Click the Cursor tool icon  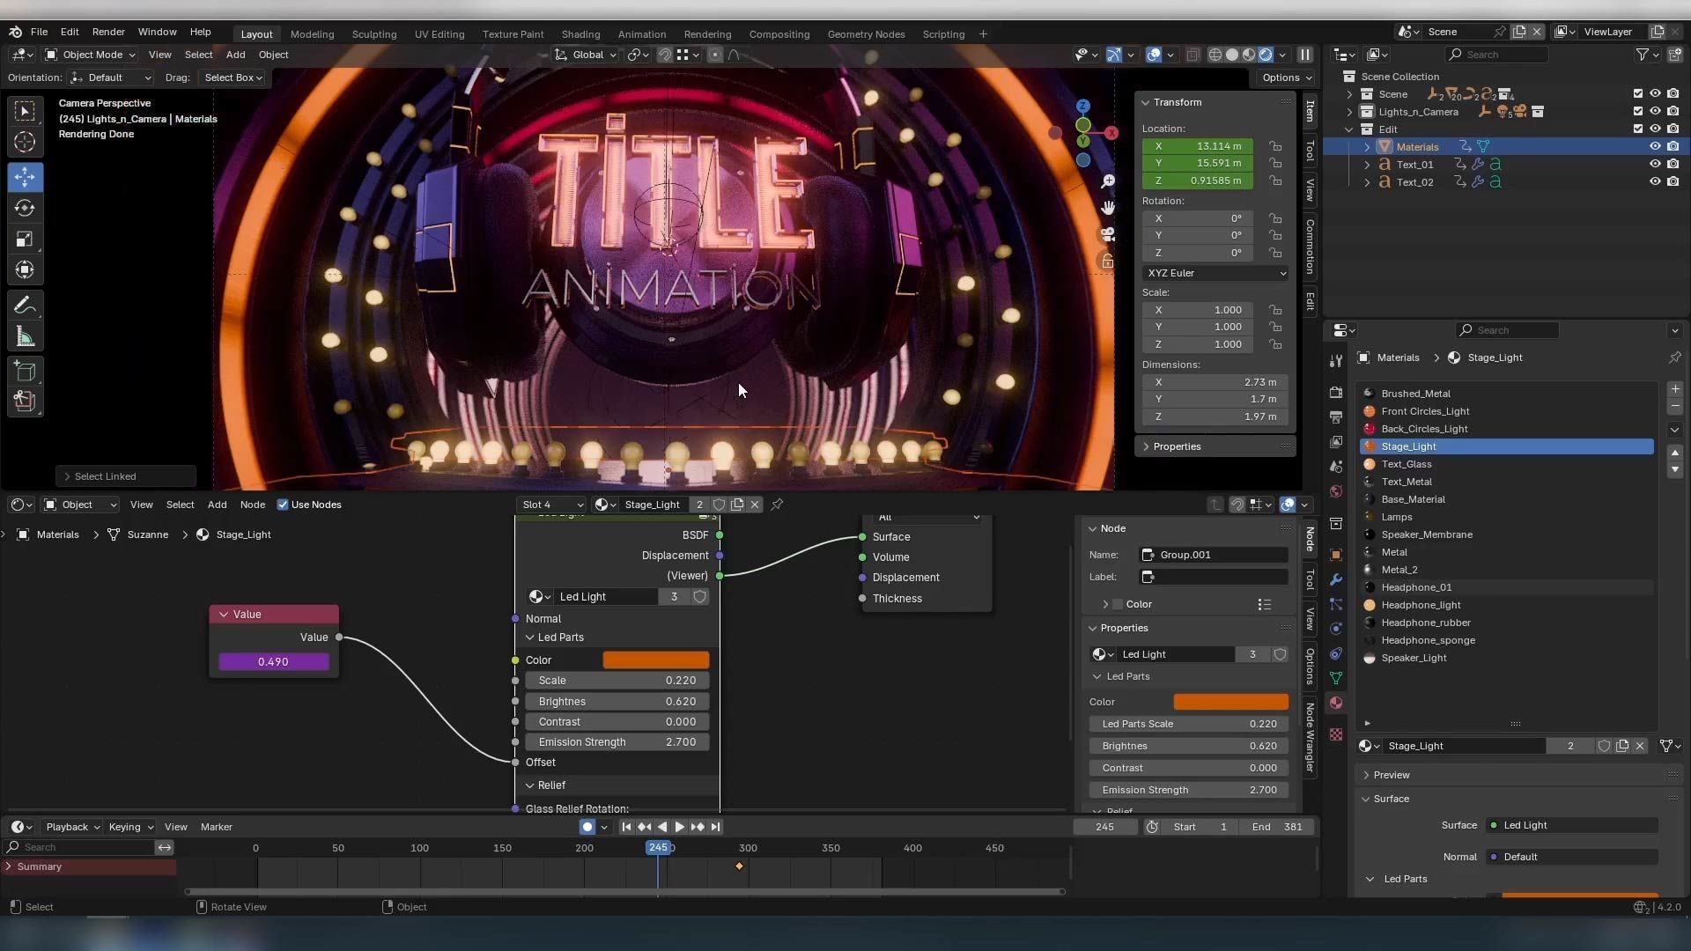point(25,142)
